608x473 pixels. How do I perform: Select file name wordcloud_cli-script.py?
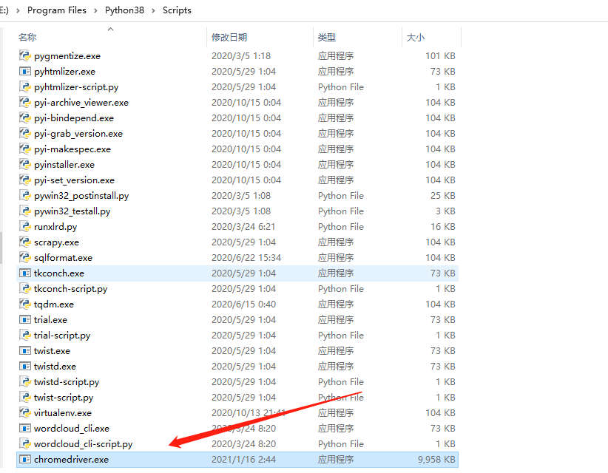click(84, 443)
